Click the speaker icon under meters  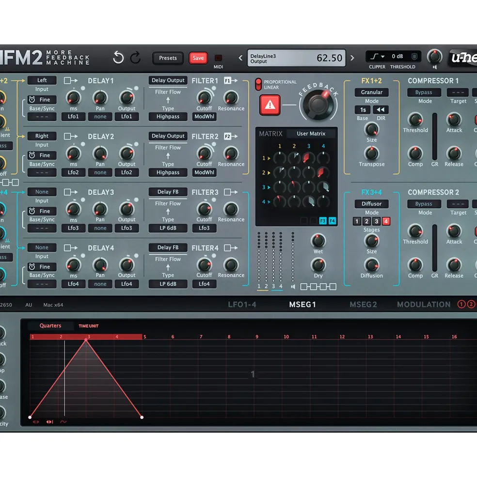[x=293, y=287]
